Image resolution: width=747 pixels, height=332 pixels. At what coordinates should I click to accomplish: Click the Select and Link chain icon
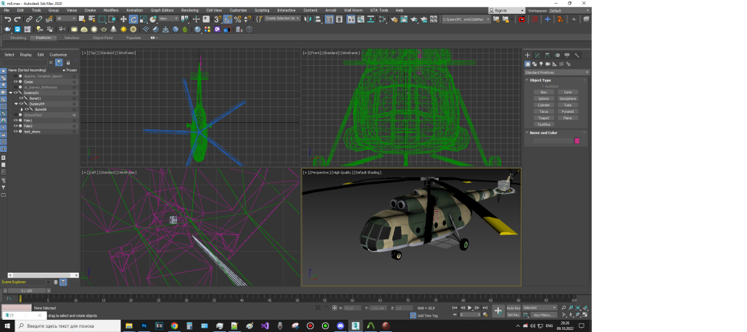click(x=28, y=20)
